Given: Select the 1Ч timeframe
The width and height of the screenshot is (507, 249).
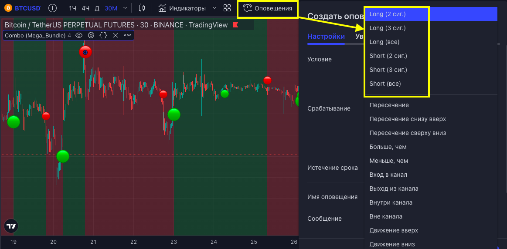Looking at the screenshot, I should [72, 8].
